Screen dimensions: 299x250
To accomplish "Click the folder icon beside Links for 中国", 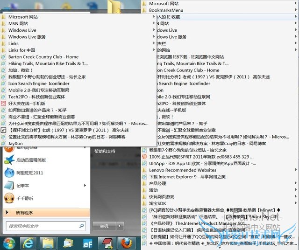I will tap(3, 50).
